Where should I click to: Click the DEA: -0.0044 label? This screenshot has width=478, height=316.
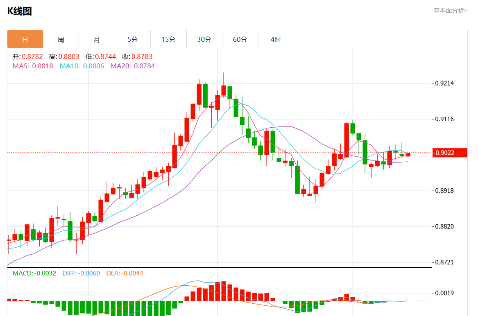(125, 273)
